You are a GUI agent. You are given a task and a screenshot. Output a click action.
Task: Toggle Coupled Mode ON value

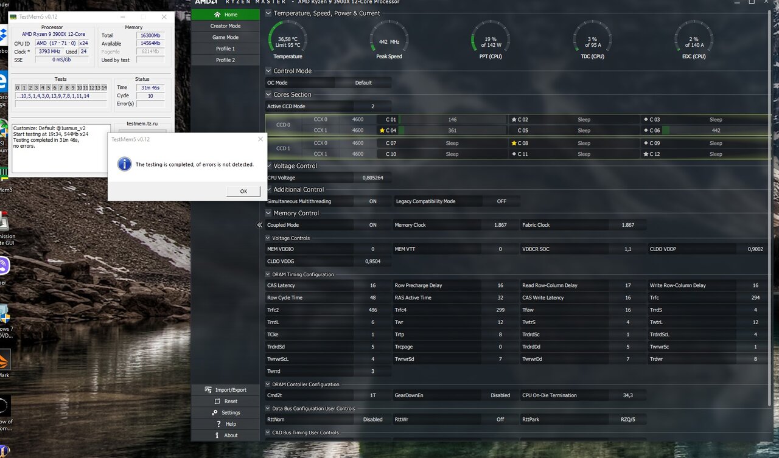[x=373, y=225]
